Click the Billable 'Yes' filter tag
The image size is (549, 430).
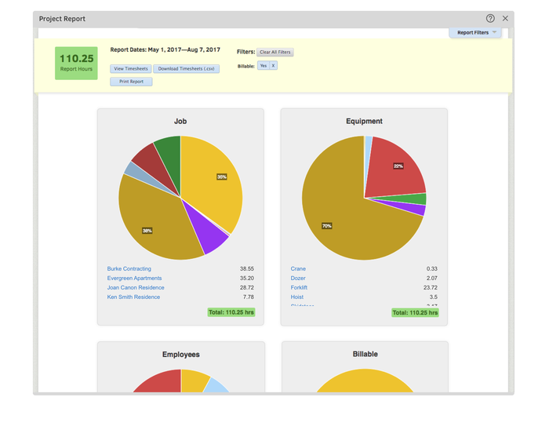coord(264,65)
